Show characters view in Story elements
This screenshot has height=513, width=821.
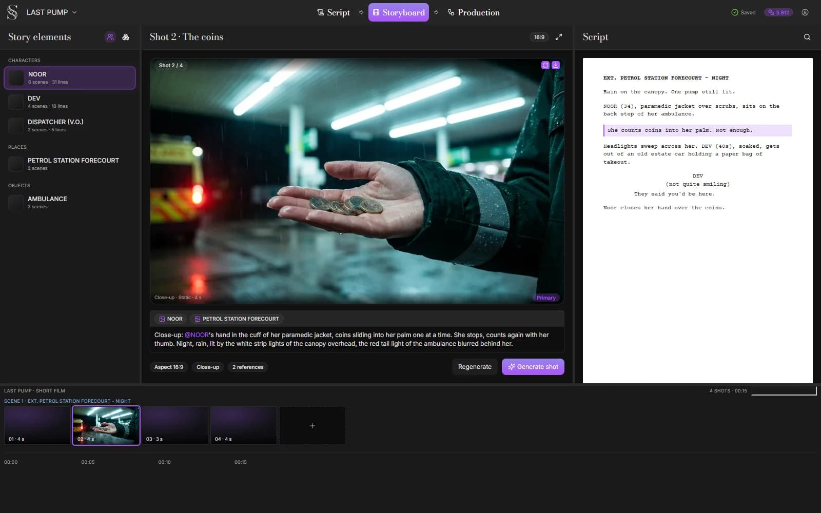(x=110, y=37)
